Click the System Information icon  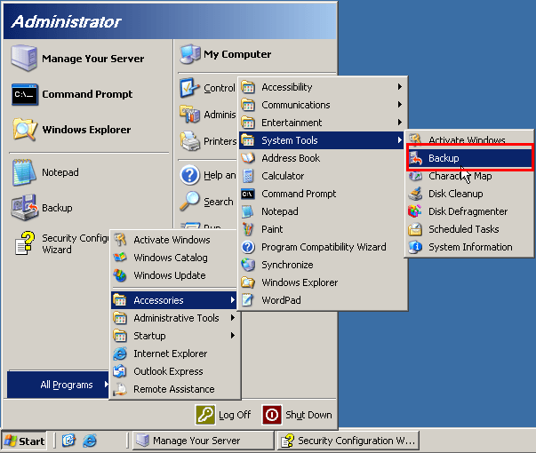click(415, 247)
